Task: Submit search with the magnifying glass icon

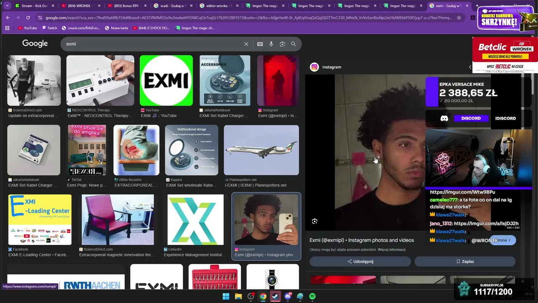Action: coord(293,44)
